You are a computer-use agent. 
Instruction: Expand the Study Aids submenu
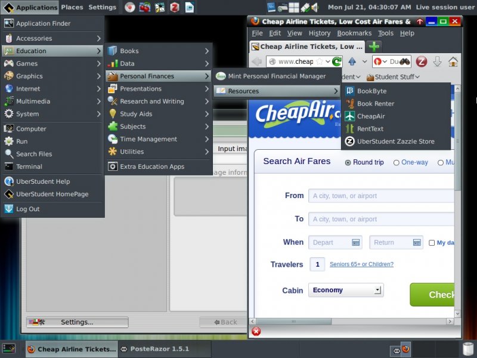click(x=159, y=114)
